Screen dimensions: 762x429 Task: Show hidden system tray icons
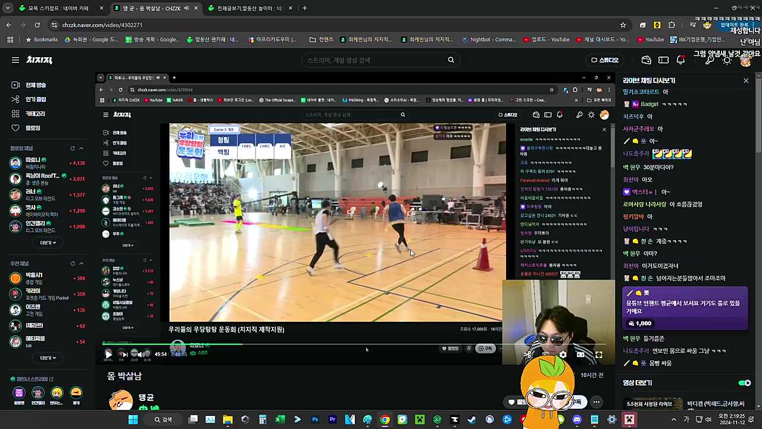pyautogui.click(x=674, y=419)
